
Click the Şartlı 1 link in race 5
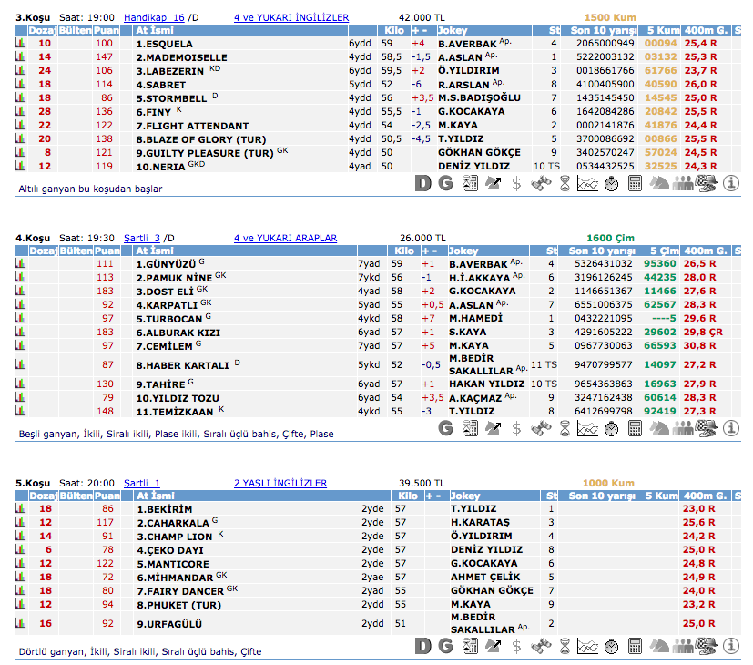141,483
